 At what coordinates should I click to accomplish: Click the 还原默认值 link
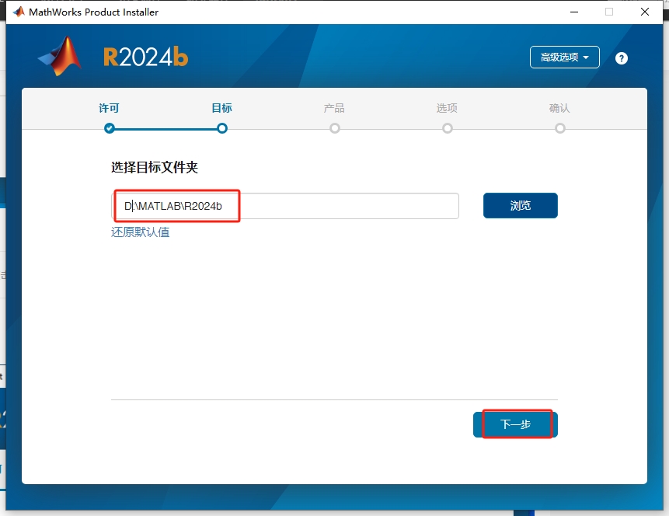click(x=141, y=232)
